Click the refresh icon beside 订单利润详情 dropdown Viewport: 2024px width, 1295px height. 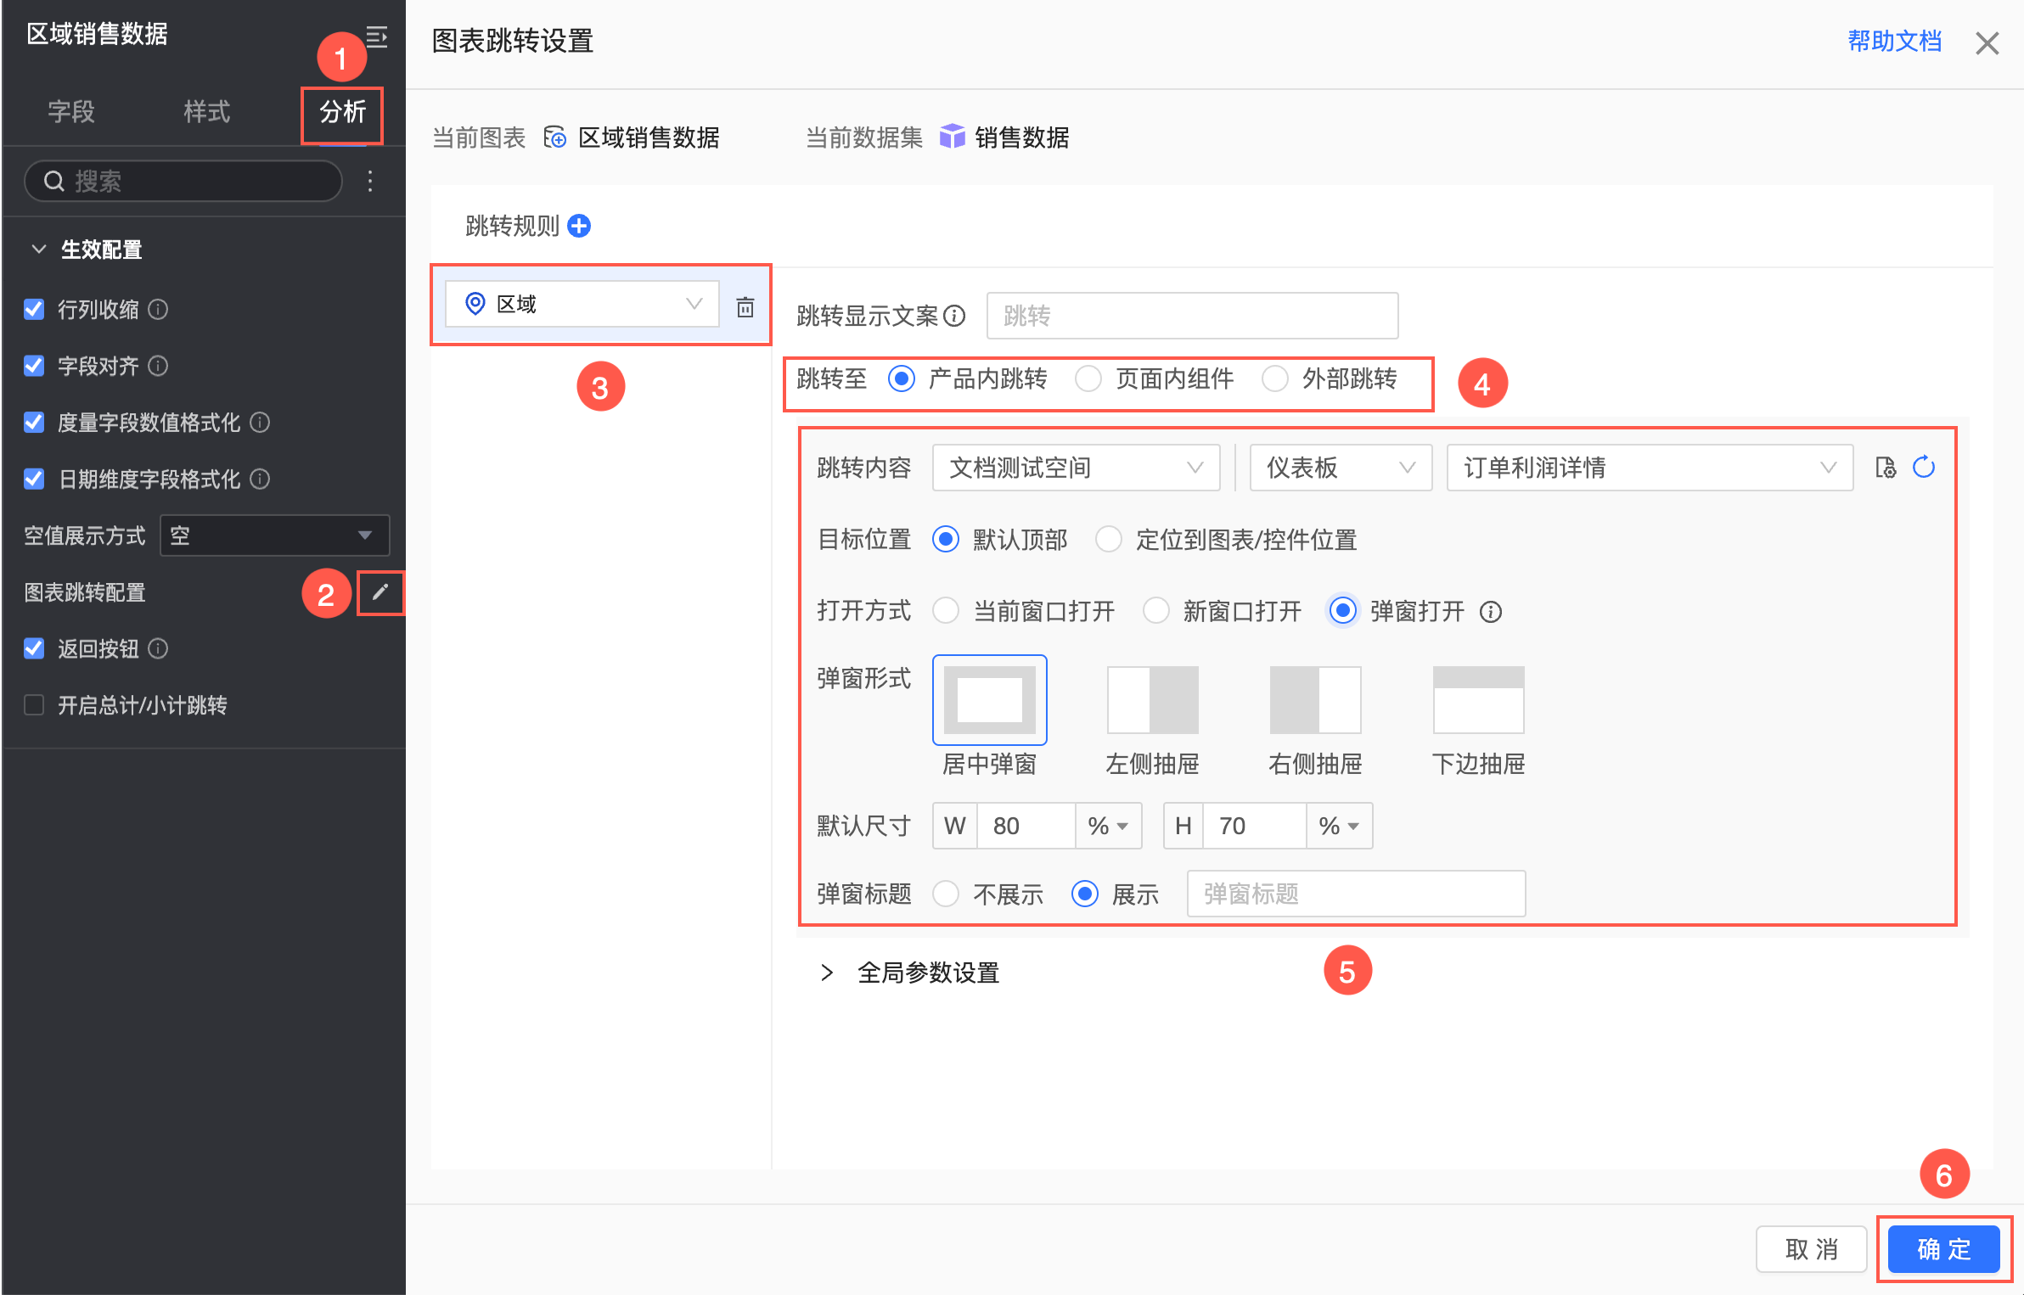[x=1924, y=468]
